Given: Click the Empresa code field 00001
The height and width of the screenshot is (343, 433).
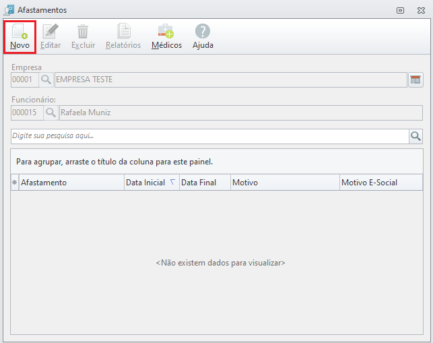Looking at the screenshot, I should [25, 80].
